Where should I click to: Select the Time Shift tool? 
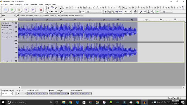(52, 12)
